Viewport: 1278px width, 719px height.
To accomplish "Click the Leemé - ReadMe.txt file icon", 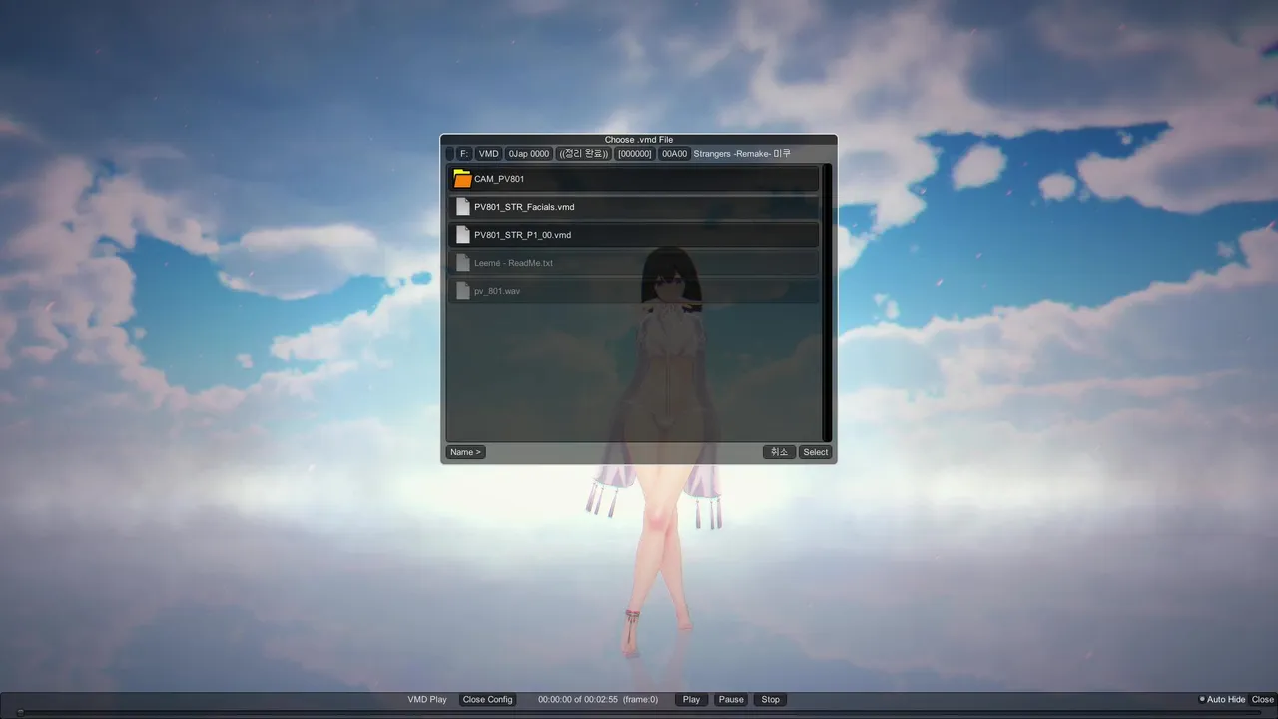I will tap(462, 263).
